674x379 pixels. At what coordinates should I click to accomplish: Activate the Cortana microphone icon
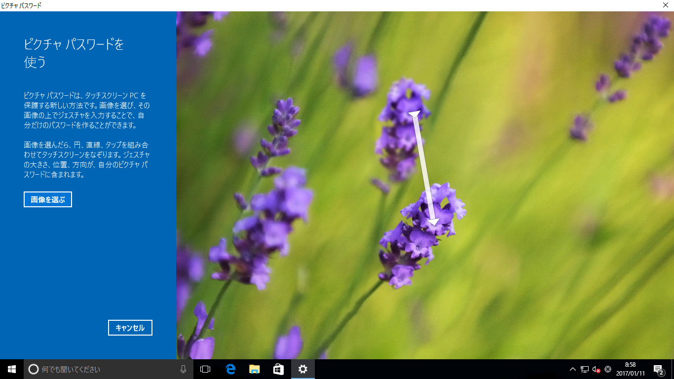point(183,369)
